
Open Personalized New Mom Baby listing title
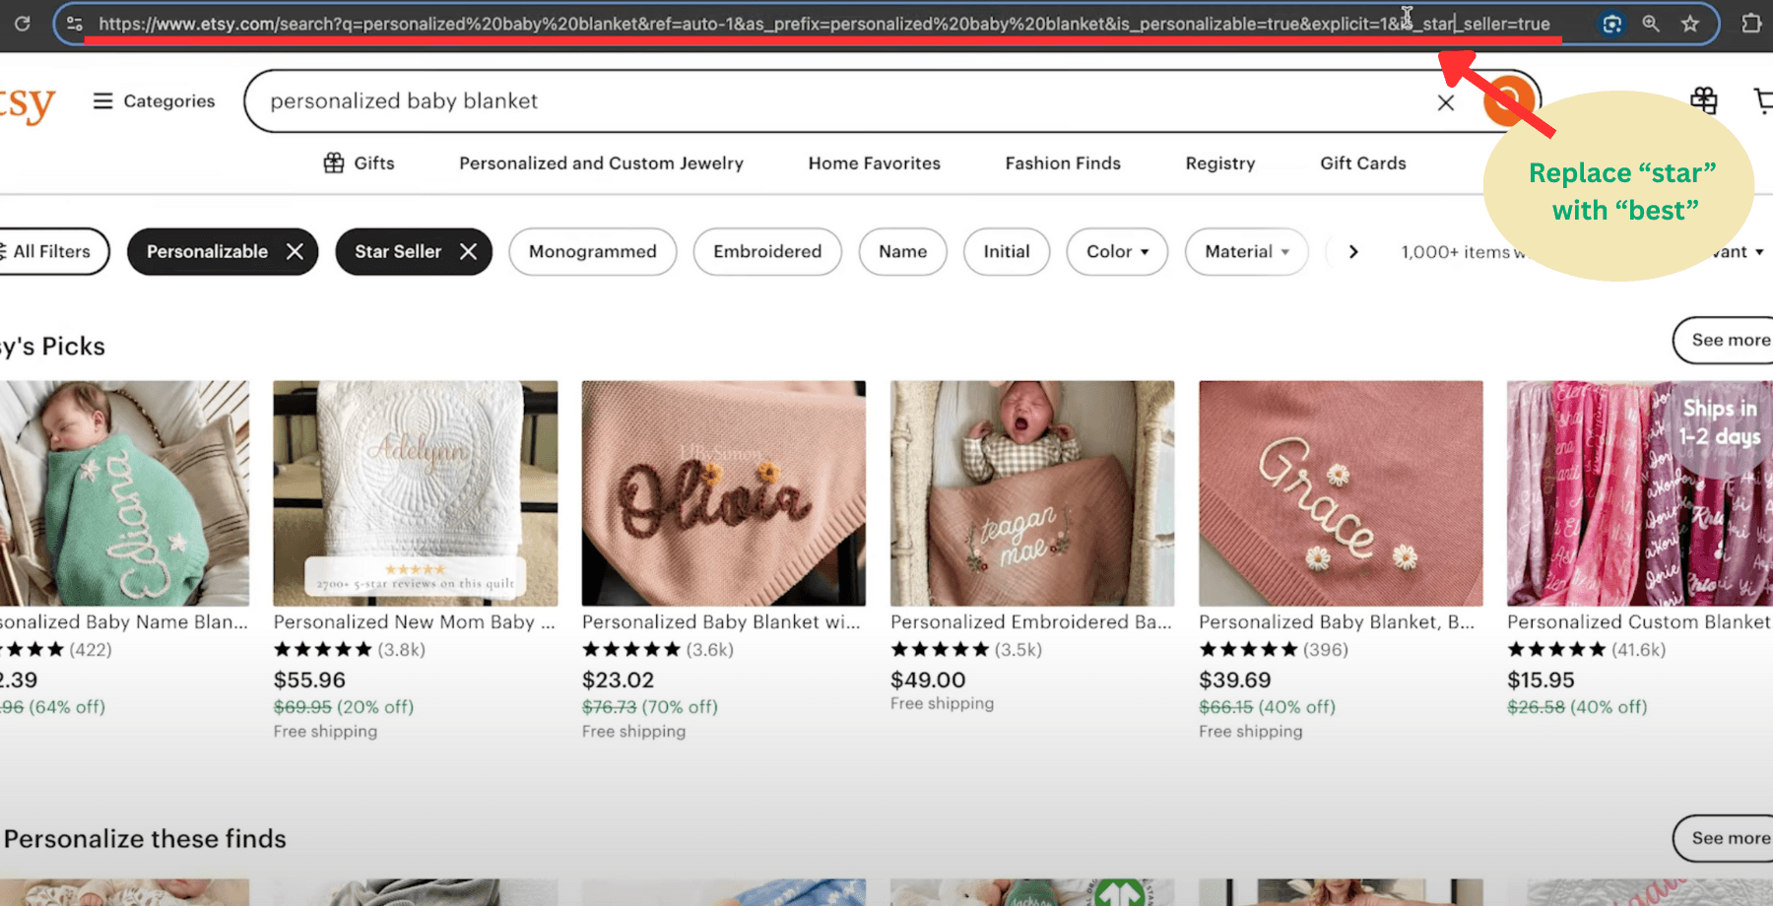point(415,622)
